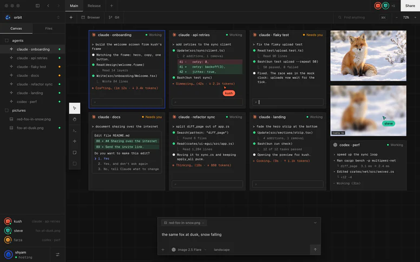
Task: Switch to the Canvas sidebar tab
Action: 16,28
